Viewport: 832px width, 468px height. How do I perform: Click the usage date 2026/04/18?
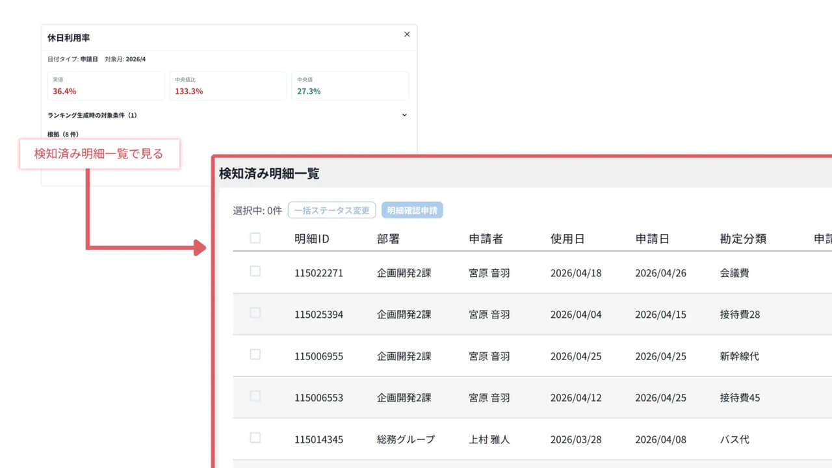576,273
